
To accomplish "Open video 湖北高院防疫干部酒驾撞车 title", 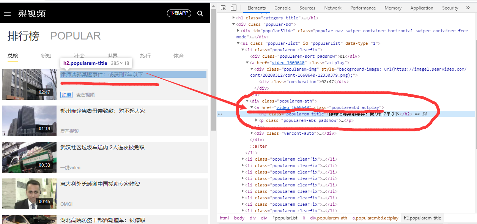I will 103,220.
